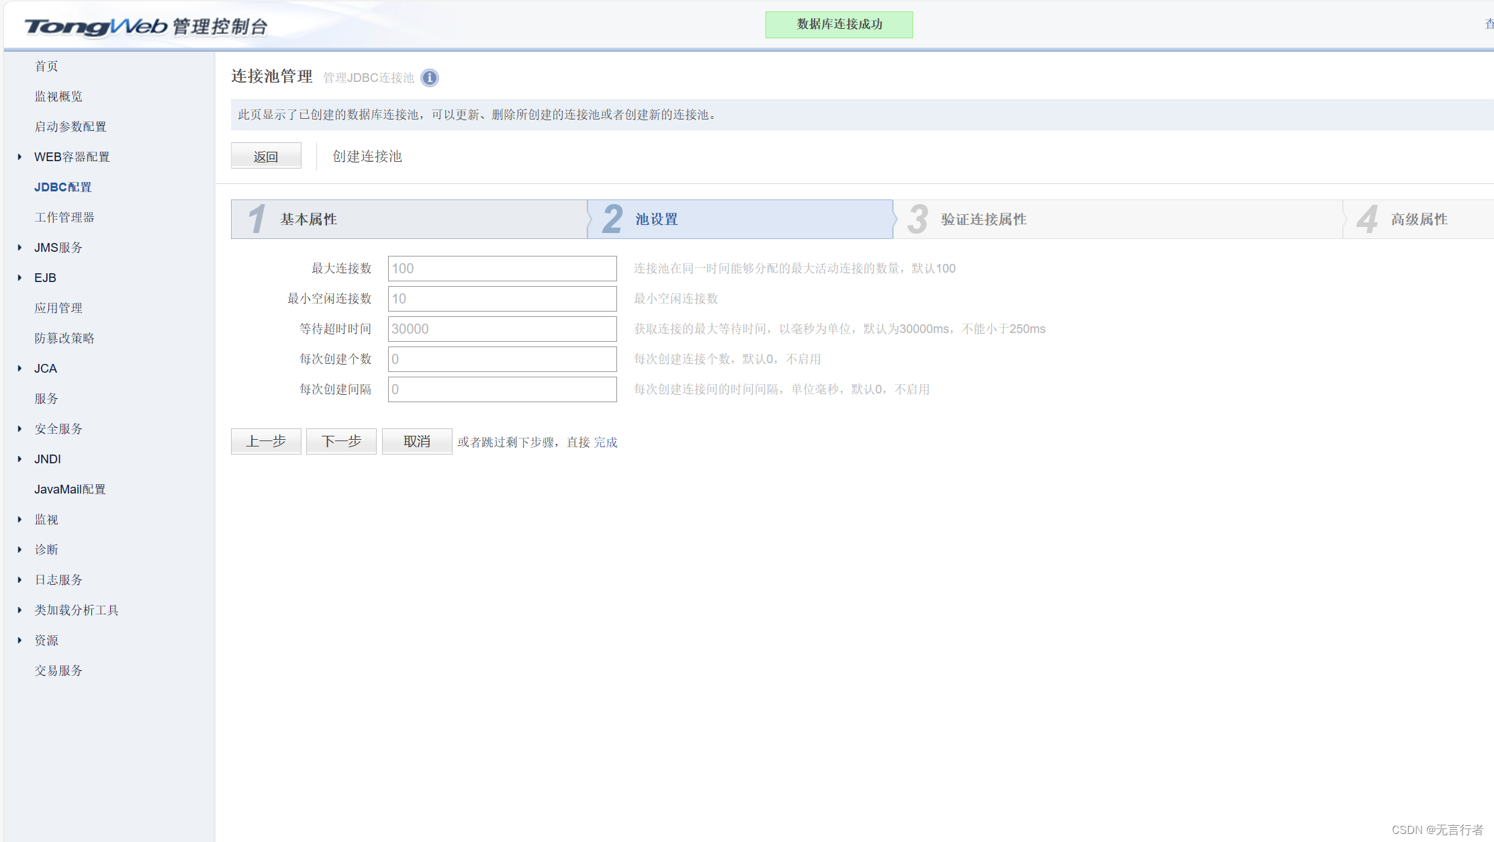Expand the JNDI sidebar arrow
The height and width of the screenshot is (842, 1494).
19,459
